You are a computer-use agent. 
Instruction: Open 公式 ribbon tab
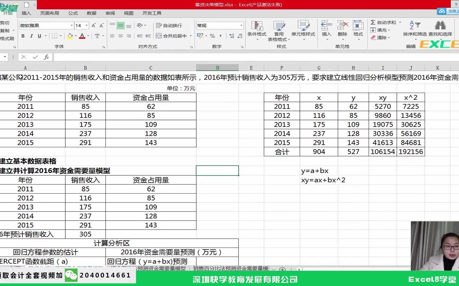(x=73, y=13)
